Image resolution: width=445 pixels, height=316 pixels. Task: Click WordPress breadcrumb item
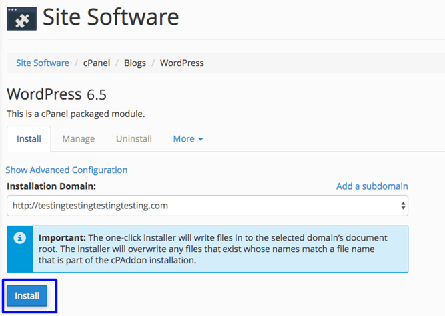pos(182,63)
